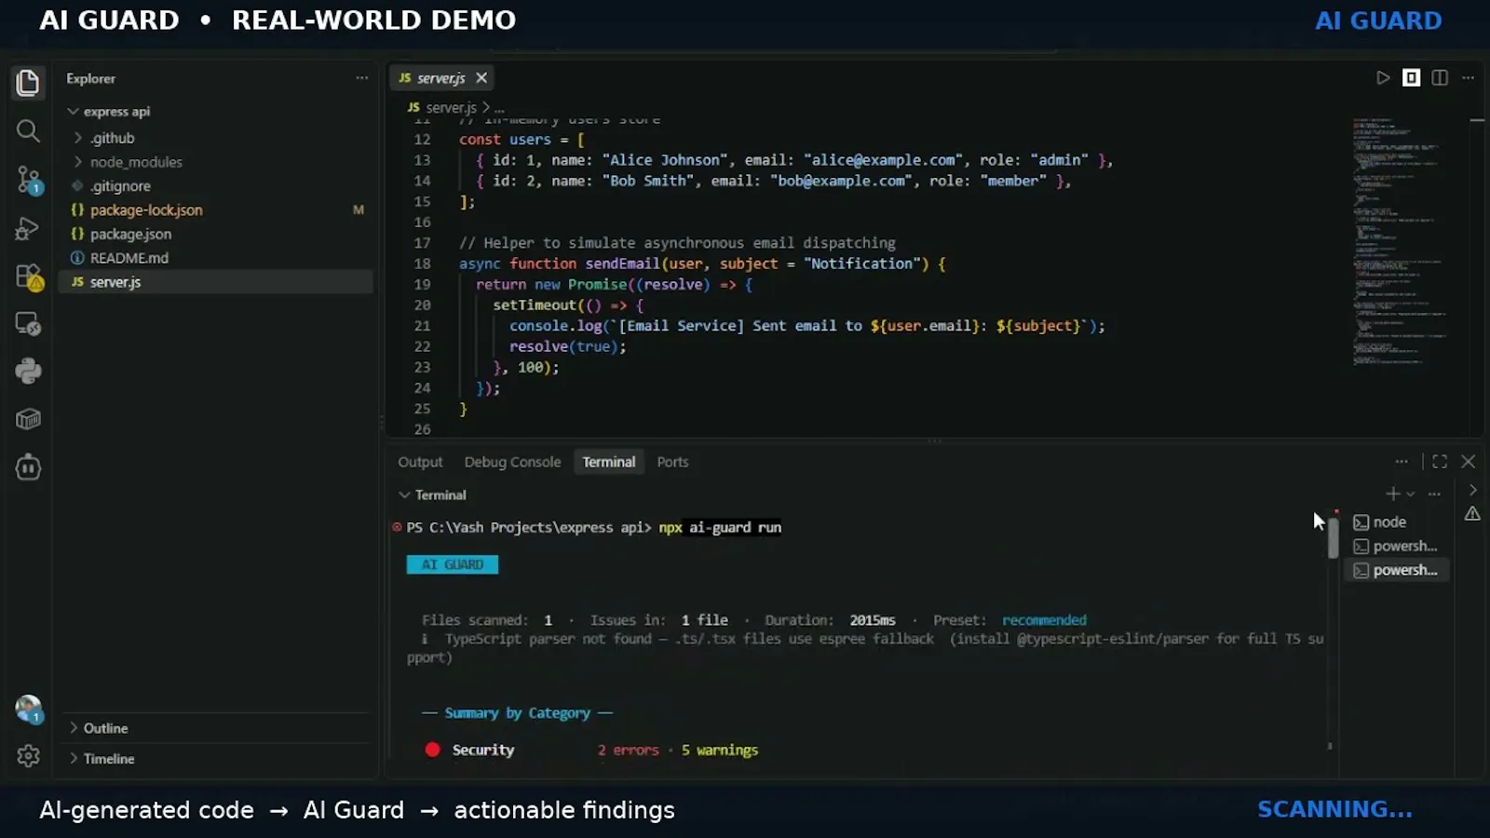The height and width of the screenshot is (838, 1490).
Task: Collapse the Terminal section header
Action: [432, 495]
